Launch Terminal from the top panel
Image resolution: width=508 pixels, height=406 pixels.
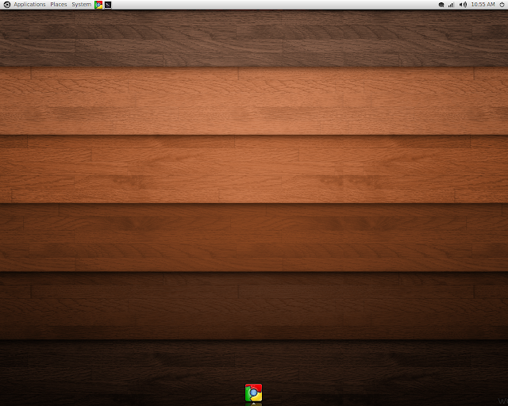click(108, 5)
